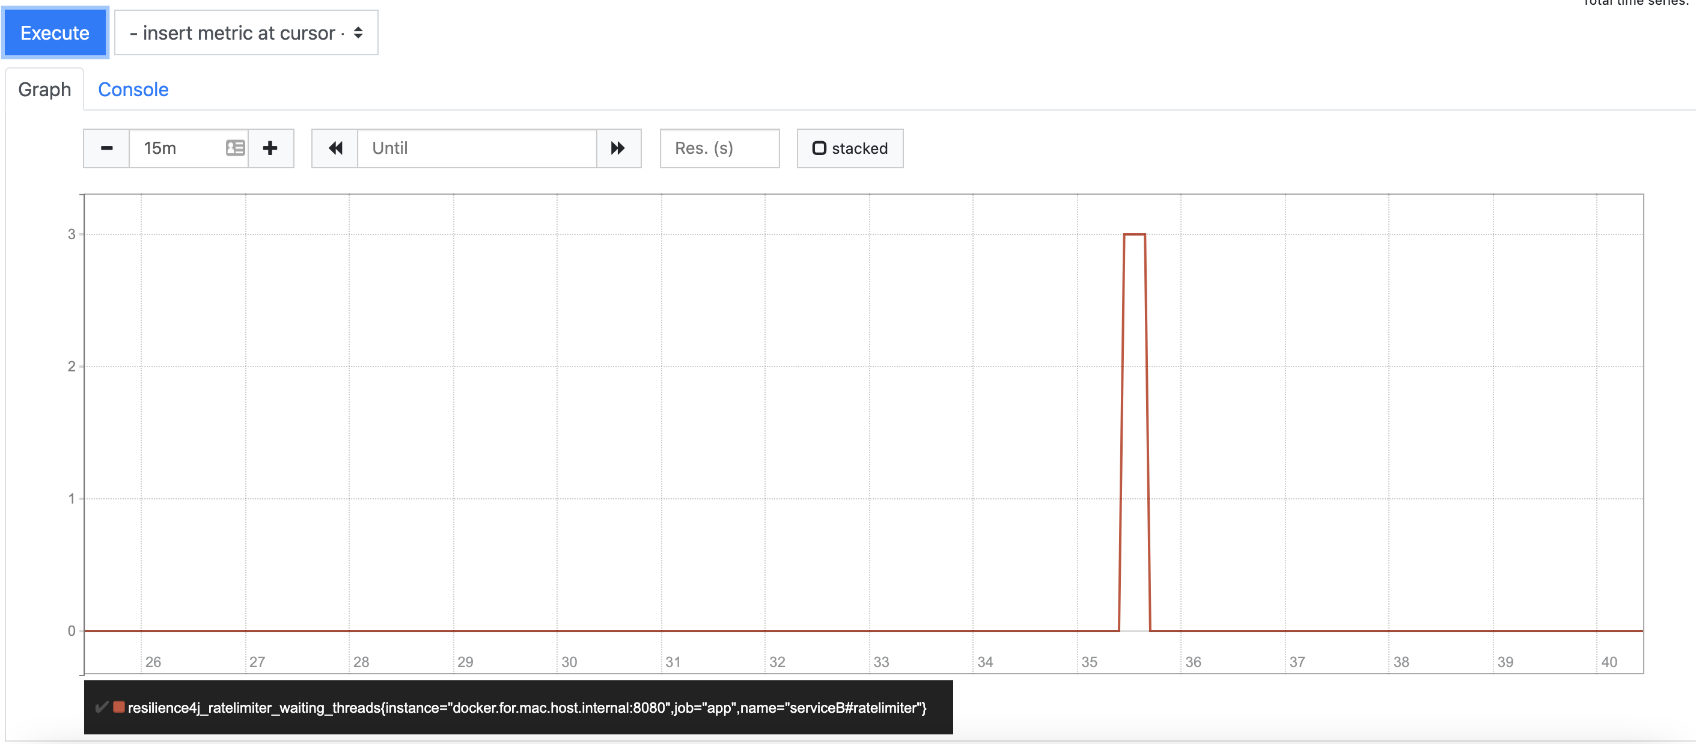Advance the end time with the double-right arrow
Image resolution: width=1696 pixels, height=744 pixels.
pyautogui.click(x=618, y=148)
